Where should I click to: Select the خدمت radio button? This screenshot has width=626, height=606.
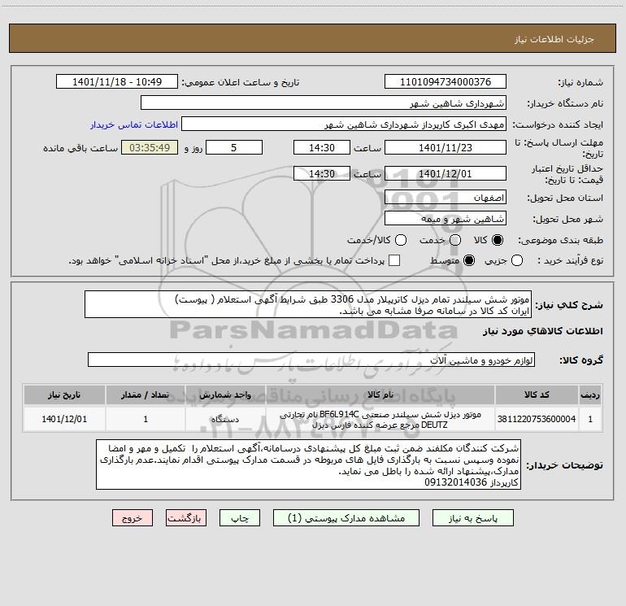pyautogui.click(x=455, y=240)
